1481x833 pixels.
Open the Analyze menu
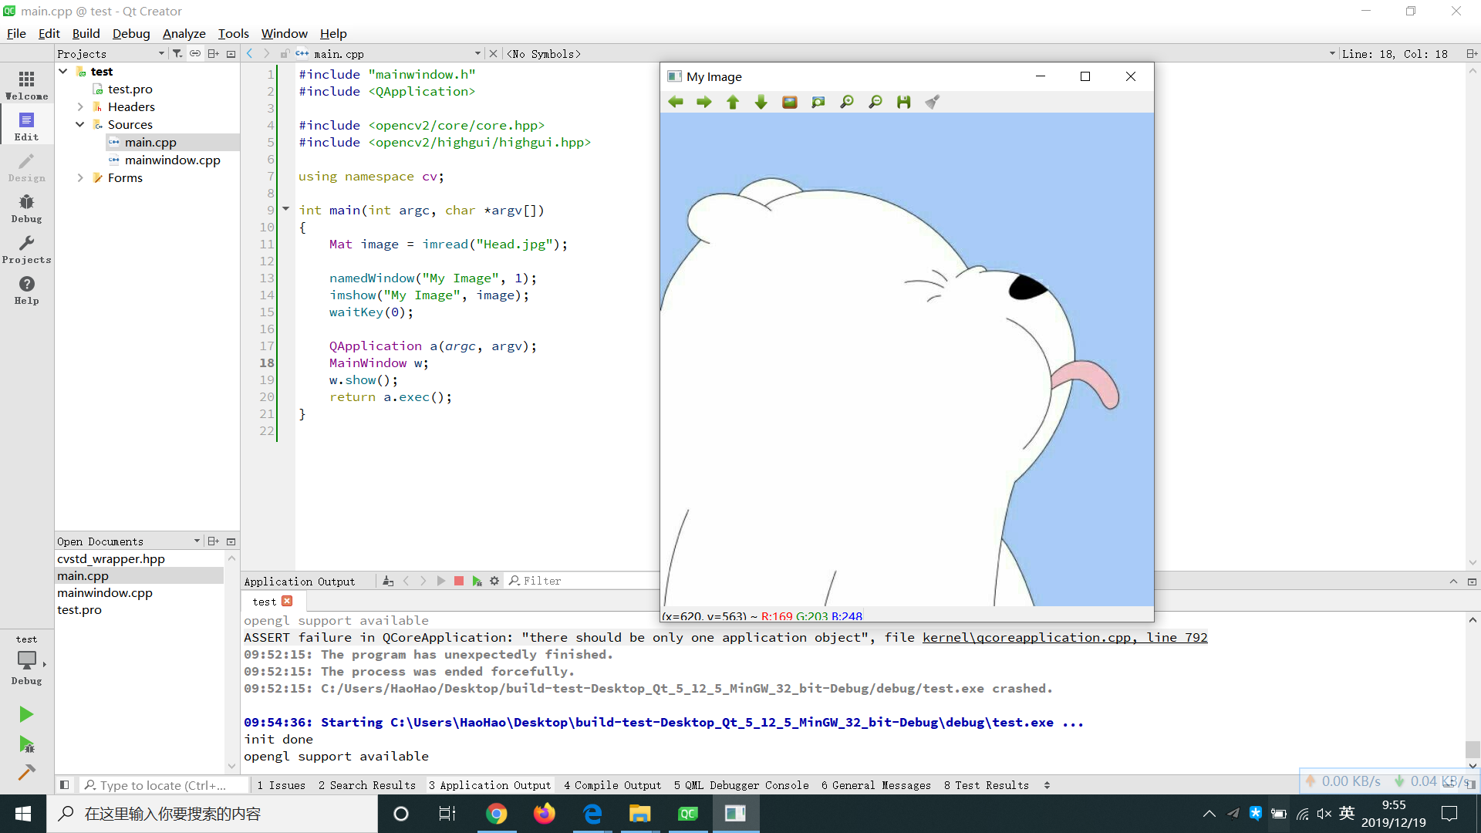(x=184, y=33)
